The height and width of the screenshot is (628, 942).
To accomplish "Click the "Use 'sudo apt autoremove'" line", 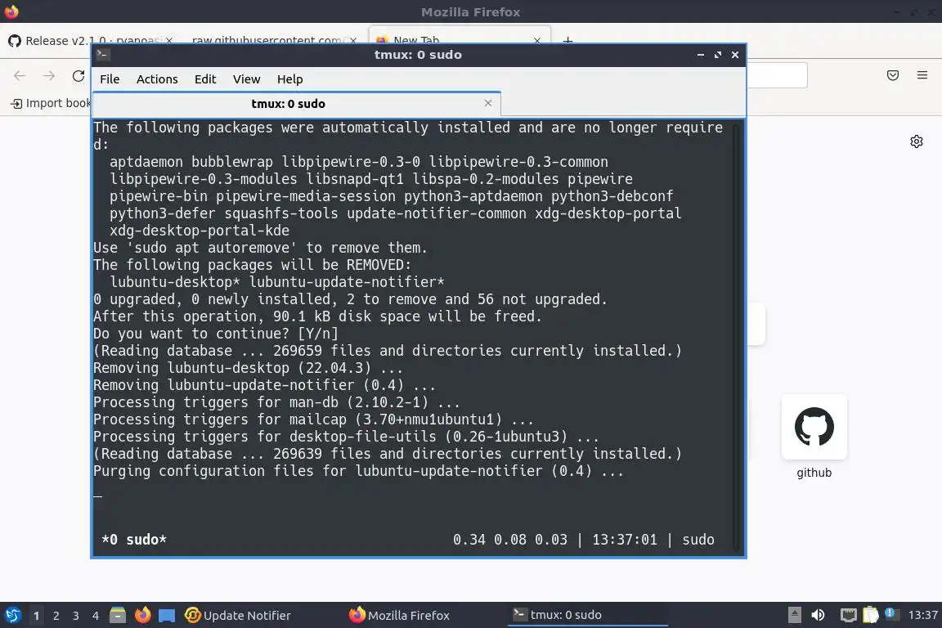I will 260,248.
